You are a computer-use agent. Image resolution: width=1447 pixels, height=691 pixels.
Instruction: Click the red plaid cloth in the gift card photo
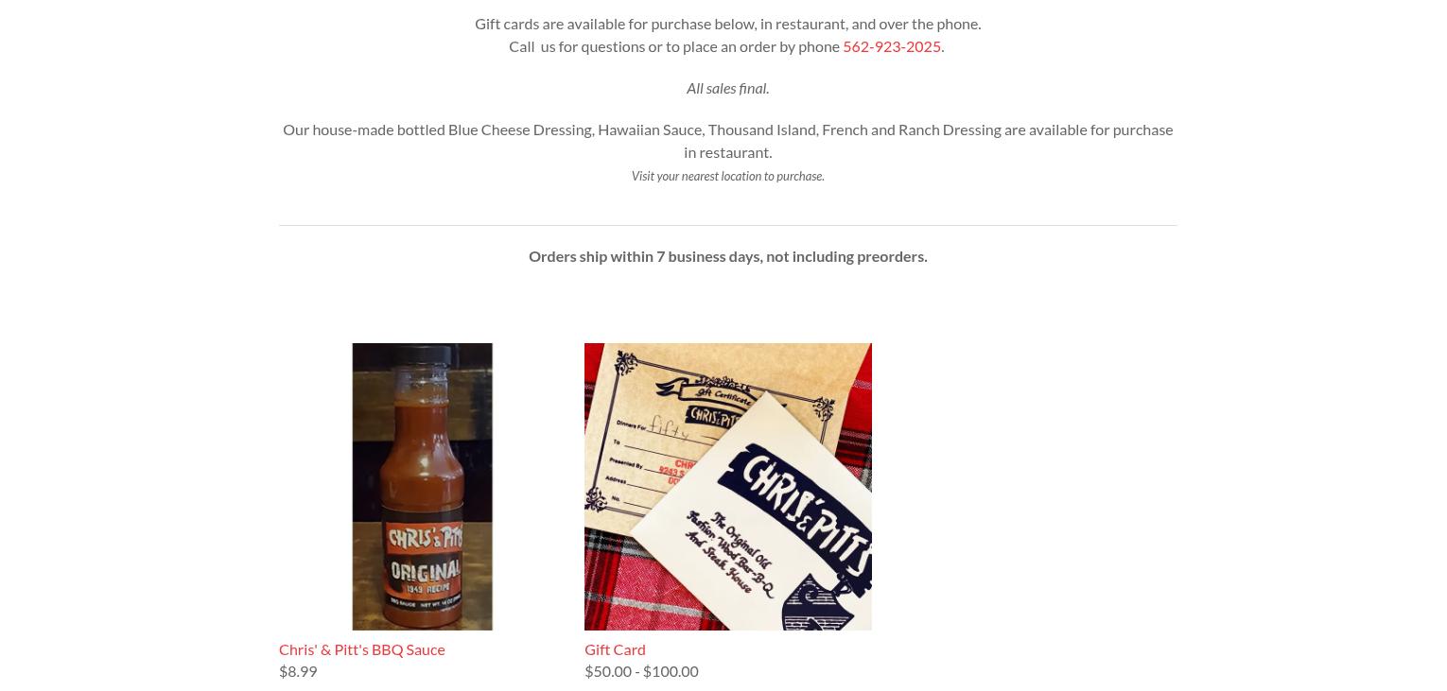(615, 586)
